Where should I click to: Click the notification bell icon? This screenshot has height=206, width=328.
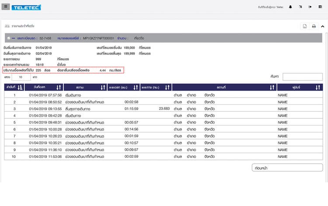(290, 7)
